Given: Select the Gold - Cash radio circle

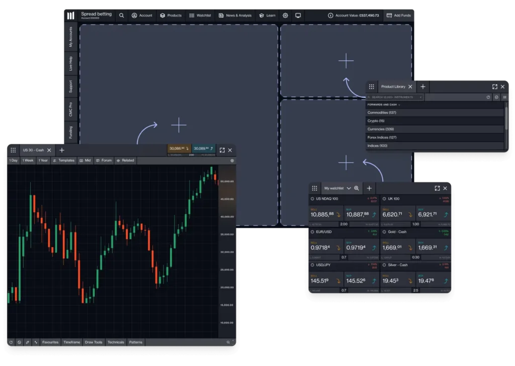Looking at the screenshot, I should click(x=384, y=232).
